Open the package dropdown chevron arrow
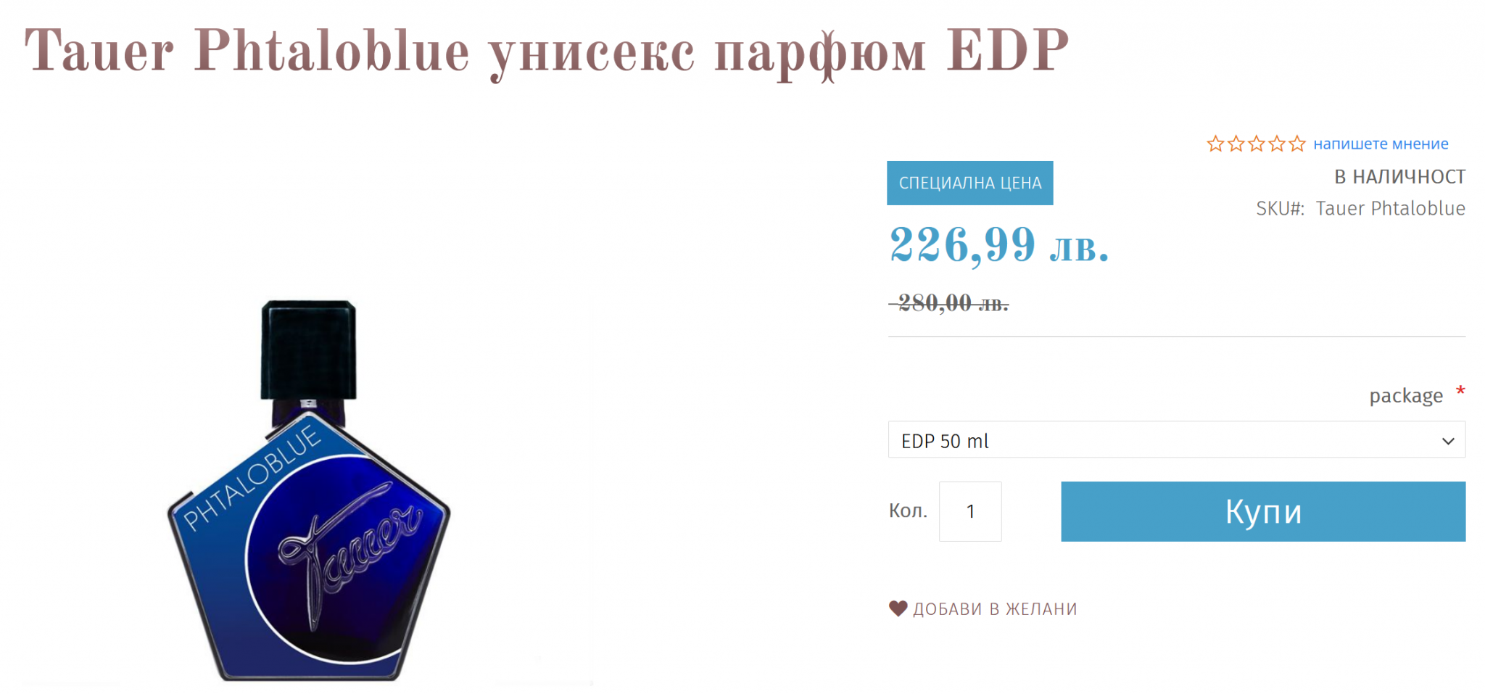Image resolution: width=1485 pixels, height=694 pixels. pyautogui.click(x=1448, y=441)
